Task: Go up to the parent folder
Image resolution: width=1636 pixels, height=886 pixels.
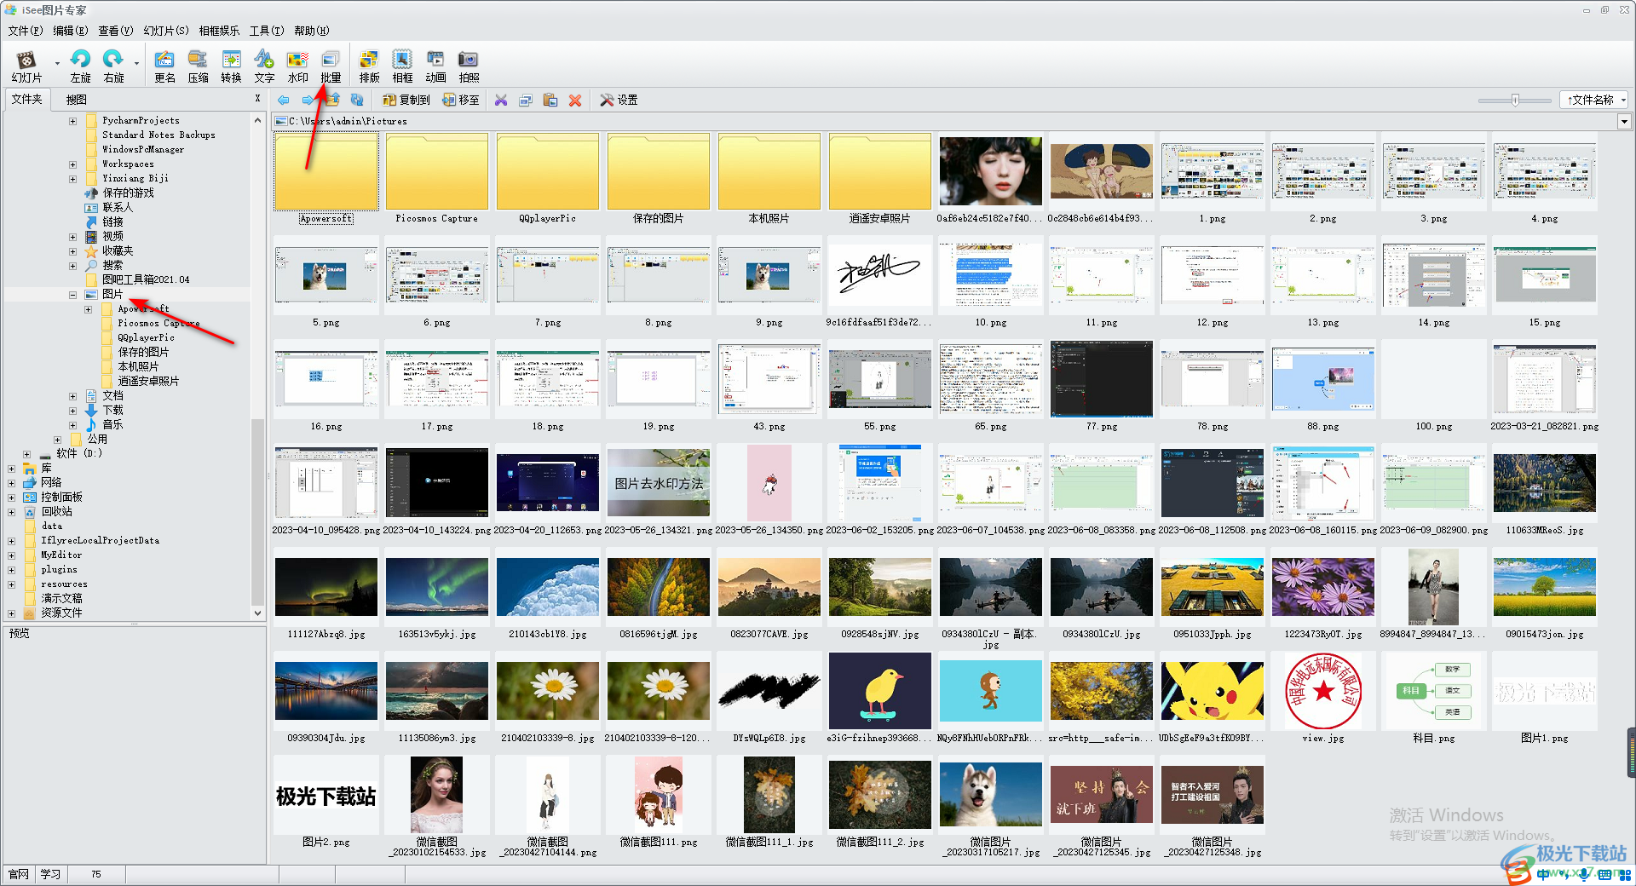Action: 333,100
